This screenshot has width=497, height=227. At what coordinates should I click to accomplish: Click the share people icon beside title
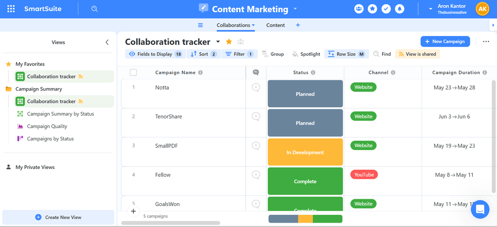pyautogui.click(x=241, y=41)
